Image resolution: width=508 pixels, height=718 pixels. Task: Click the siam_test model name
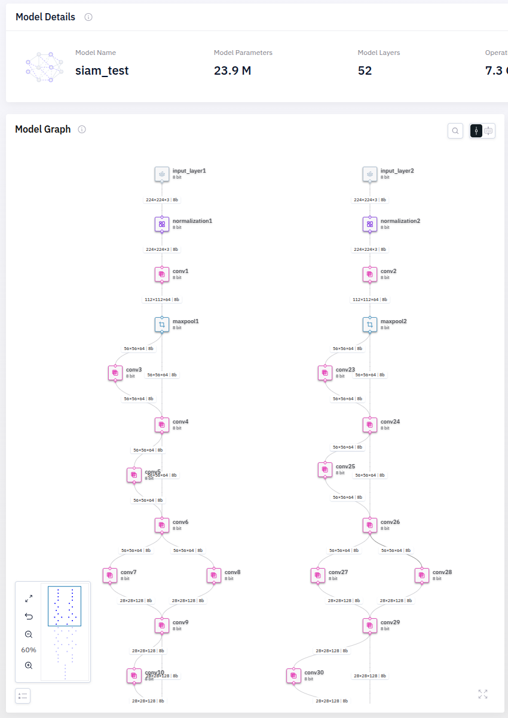point(102,70)
